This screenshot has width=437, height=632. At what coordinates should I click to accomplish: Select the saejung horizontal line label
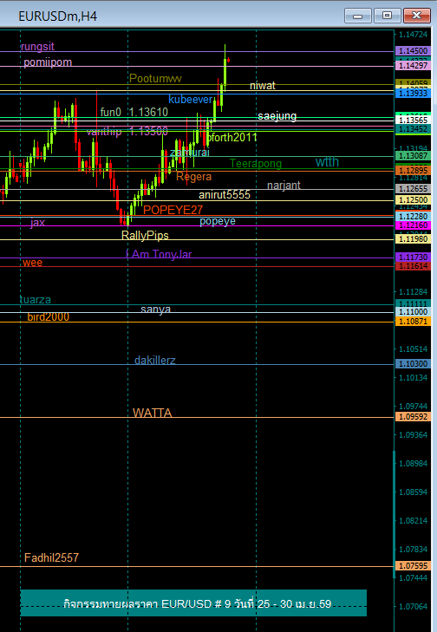click(277, 116)
